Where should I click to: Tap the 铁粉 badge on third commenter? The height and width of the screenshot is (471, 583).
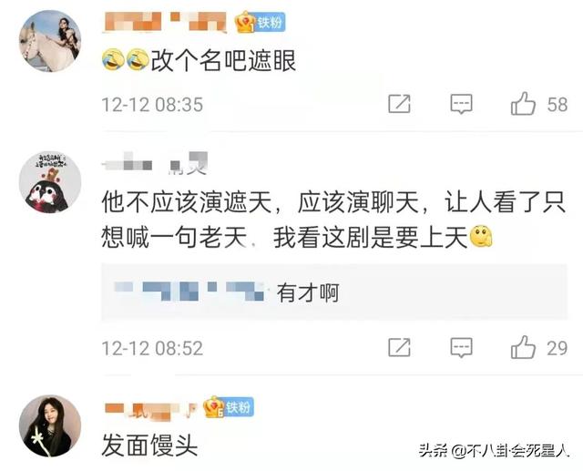(229, 407)
